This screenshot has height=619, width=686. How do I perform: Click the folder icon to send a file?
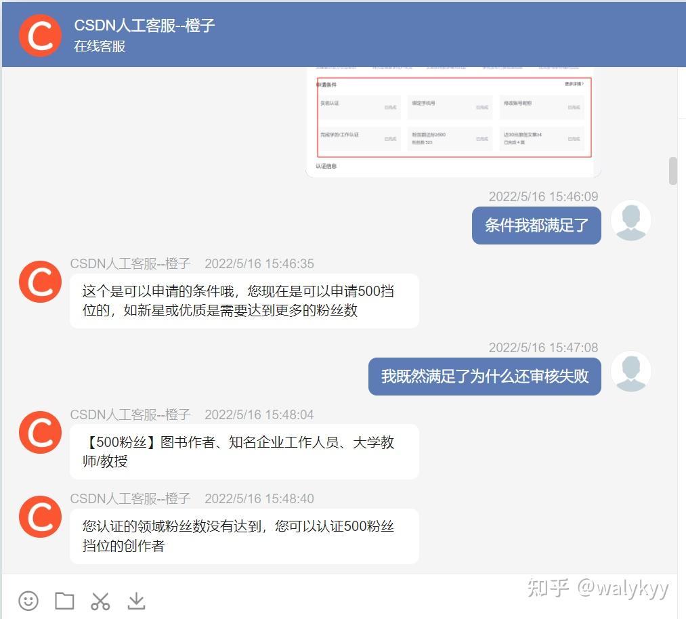[64, 600]
